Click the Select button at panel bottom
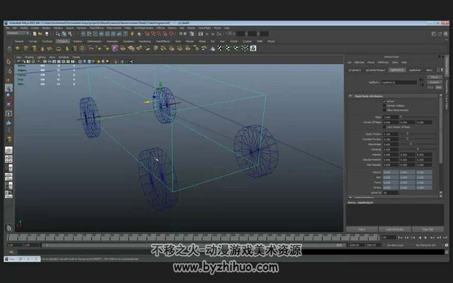The height and width of the screenshot is (283, 453). click(x=362, y=229)
